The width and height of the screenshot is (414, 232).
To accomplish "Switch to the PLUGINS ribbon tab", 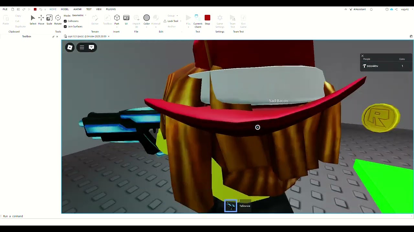I will pos(111,9).
